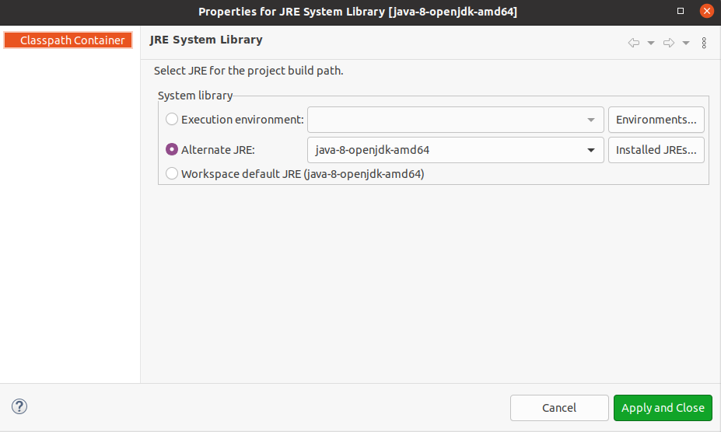Click the help question mark icon

(19, 406)
